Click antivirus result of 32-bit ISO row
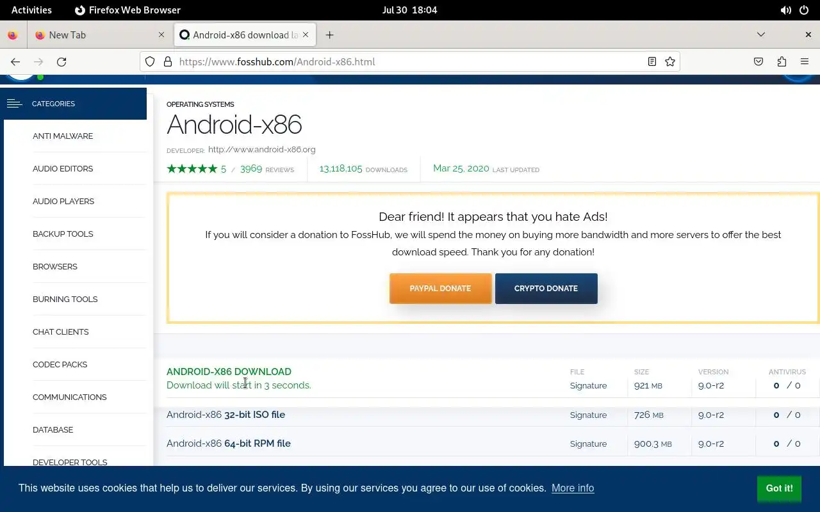This screenshot has width=820, height=512. 787,415
